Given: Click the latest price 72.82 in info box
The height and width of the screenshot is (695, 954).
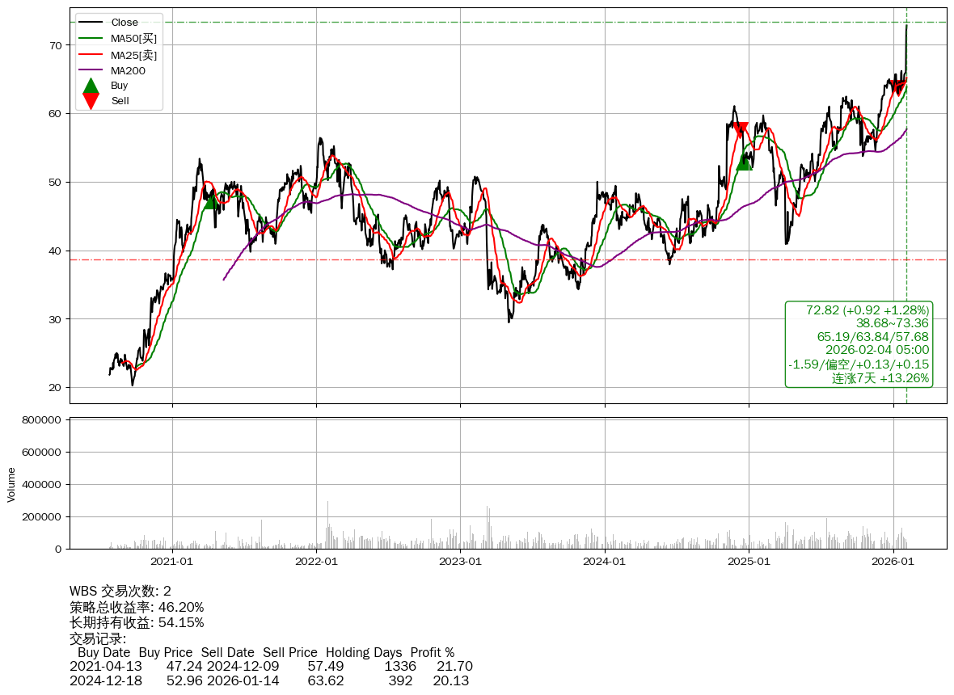Looking at the screenshot, I should (823, 310).
